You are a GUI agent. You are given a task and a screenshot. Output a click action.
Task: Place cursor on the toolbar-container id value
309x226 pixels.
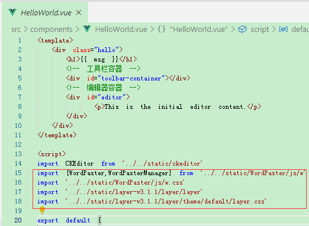[131, 78]
